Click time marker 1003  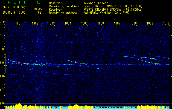point(52,23)
